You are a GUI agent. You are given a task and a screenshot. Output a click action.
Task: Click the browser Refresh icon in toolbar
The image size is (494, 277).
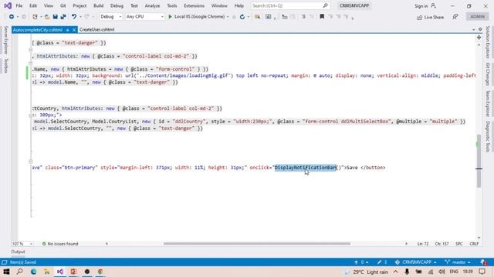click(242, 17)
